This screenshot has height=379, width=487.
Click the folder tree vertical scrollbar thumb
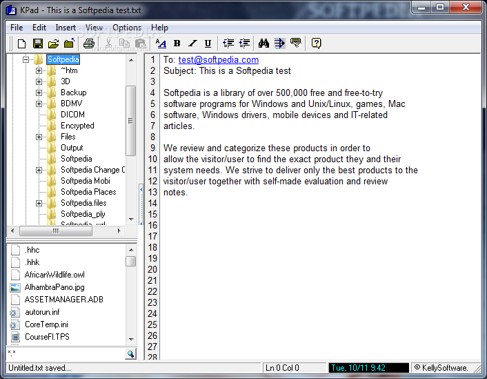point(131,121)
